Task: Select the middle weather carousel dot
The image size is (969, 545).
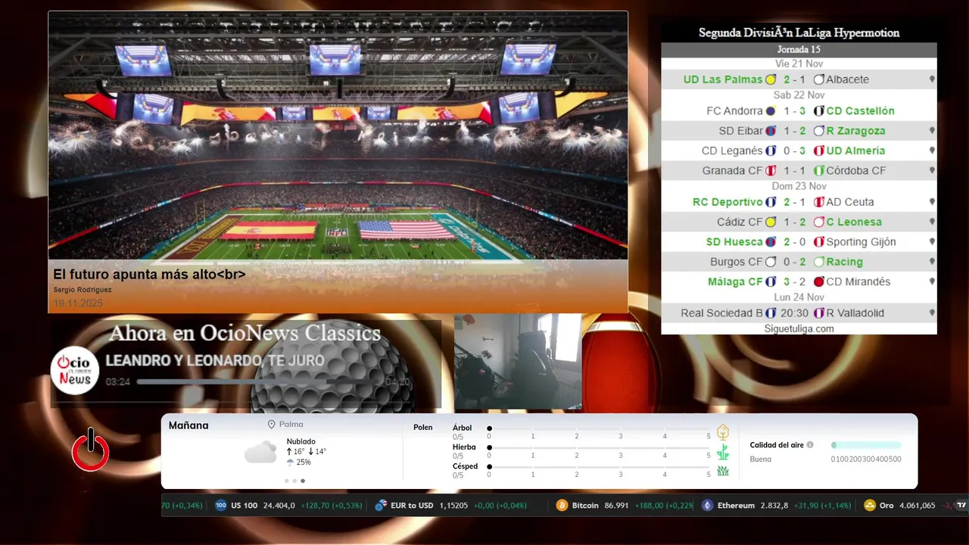Action: click(x=295, y=481)
